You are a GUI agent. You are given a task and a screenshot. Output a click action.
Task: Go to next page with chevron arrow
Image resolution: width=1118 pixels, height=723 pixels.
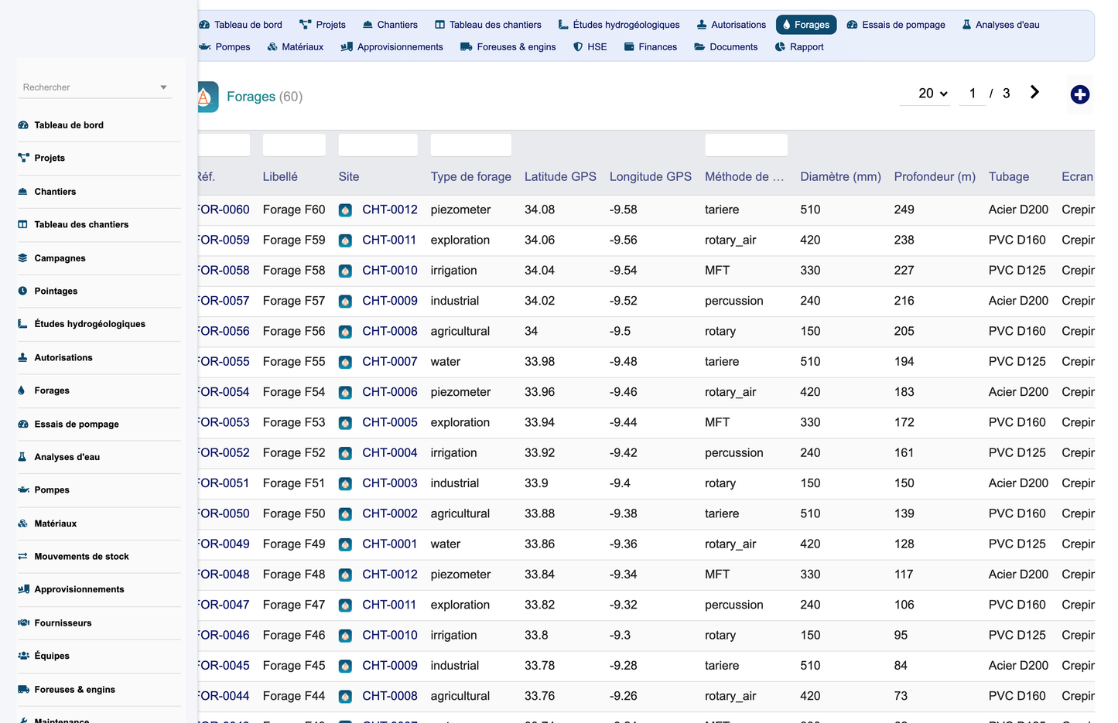coord(1034,93)
